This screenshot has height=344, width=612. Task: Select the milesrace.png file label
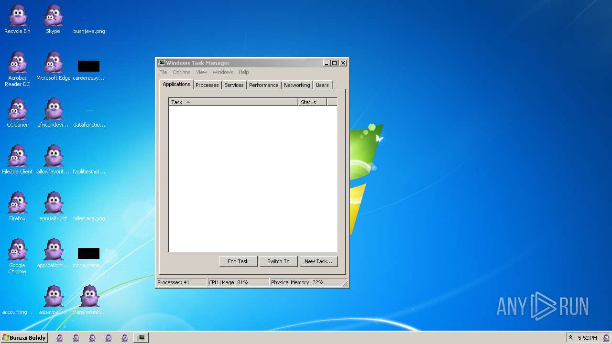pos(89,218)
